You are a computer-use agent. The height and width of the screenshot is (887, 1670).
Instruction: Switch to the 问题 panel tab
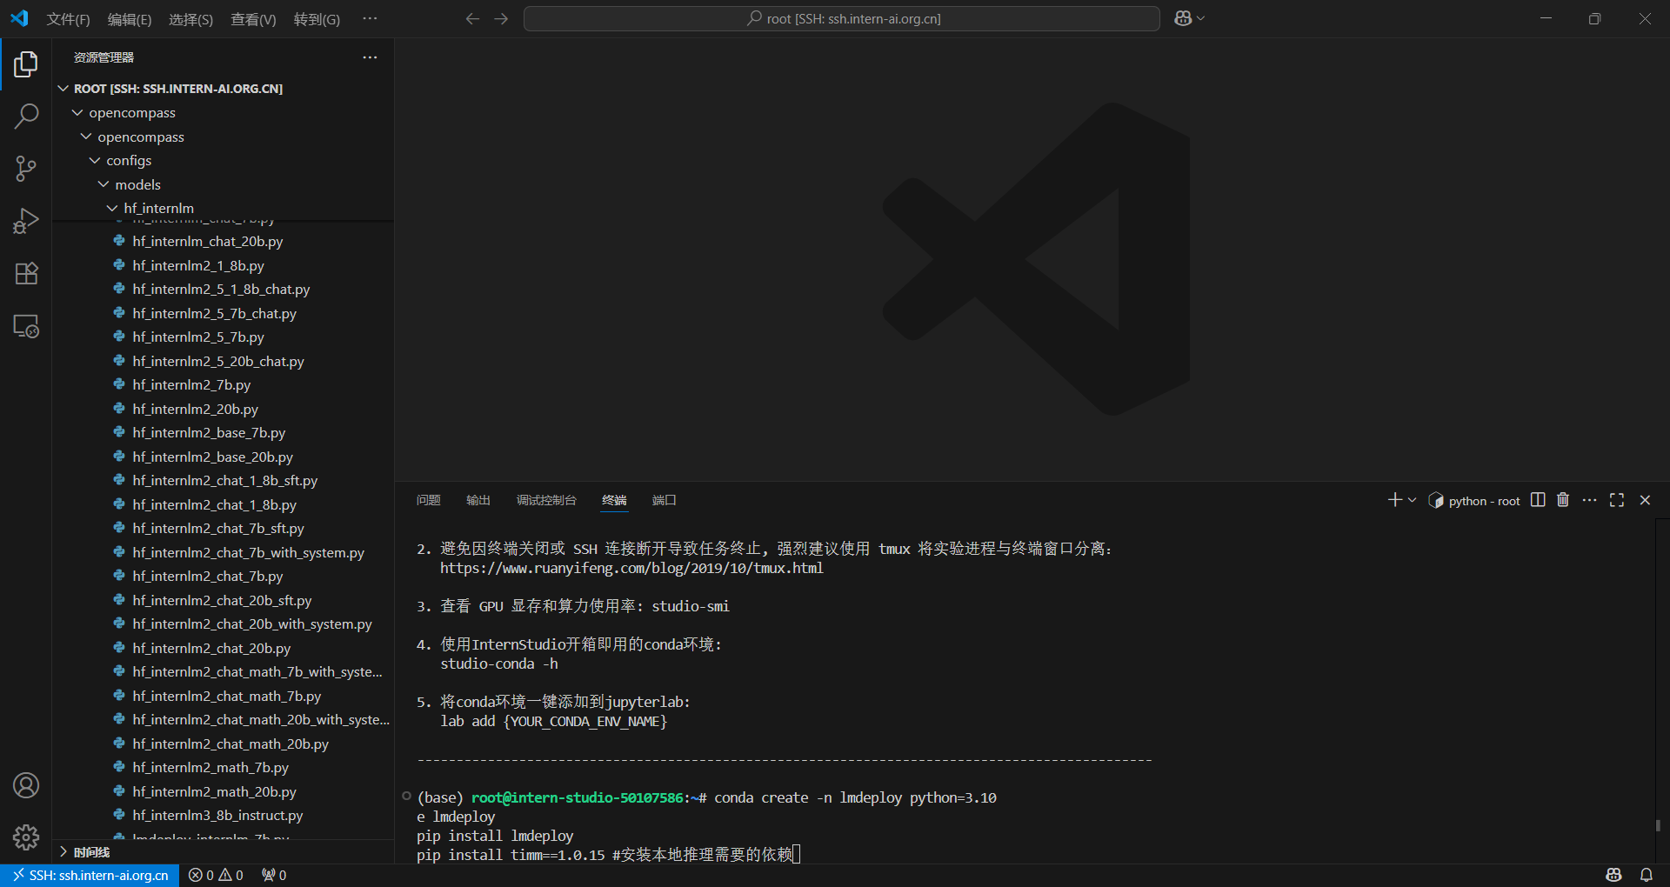point(428,500)
